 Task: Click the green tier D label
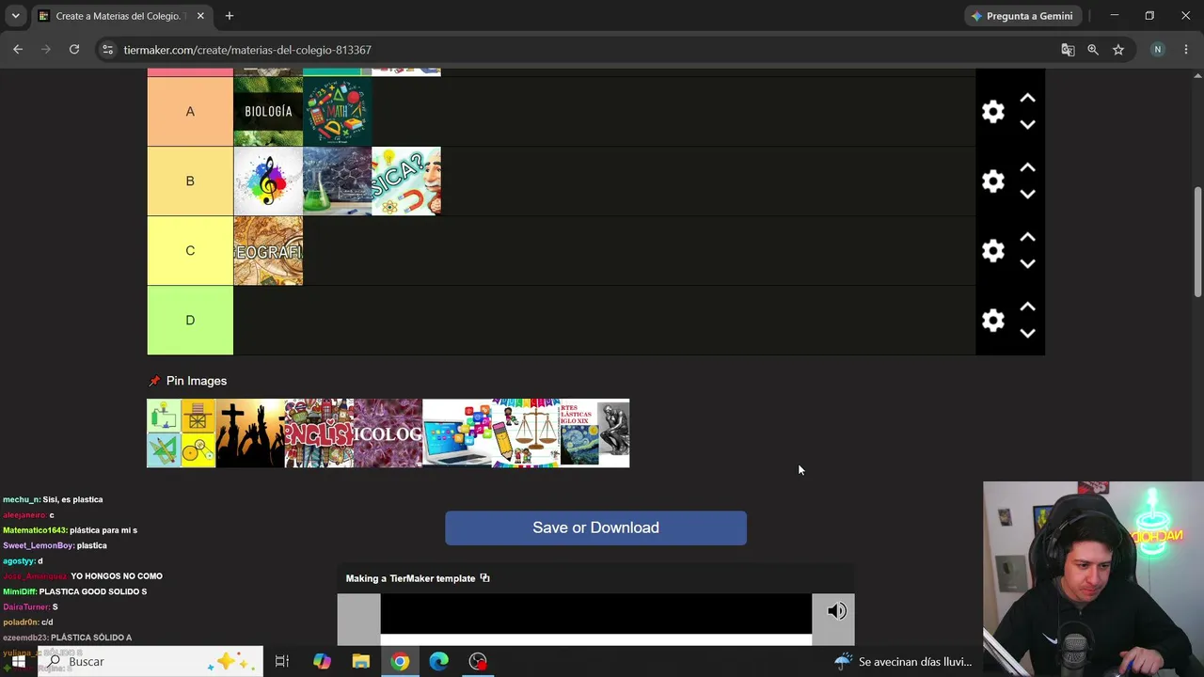tap(190, 321)
